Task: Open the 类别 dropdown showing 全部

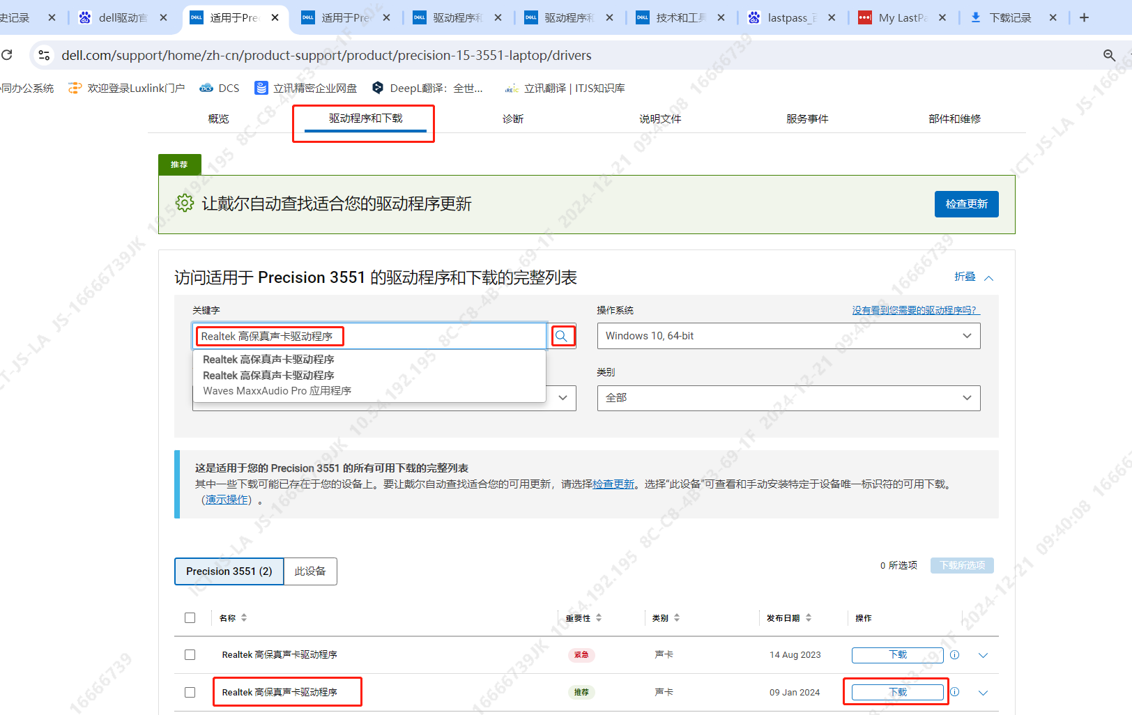Action: pyautogui.click(x=788, y=398)
